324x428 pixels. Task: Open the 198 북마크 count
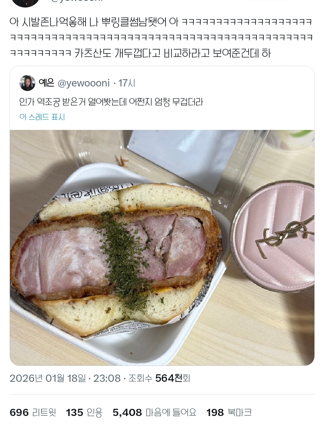point(229,412)
